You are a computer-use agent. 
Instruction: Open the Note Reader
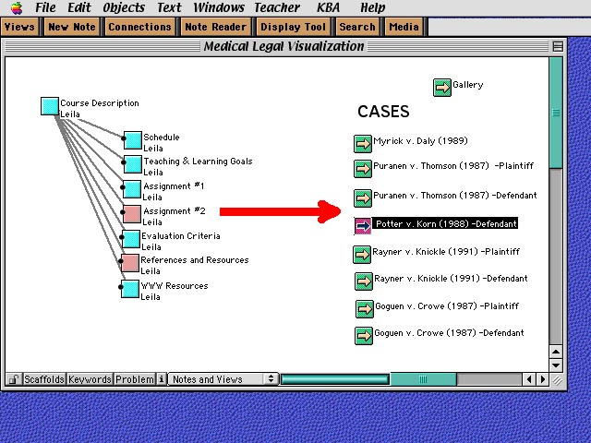215,27
